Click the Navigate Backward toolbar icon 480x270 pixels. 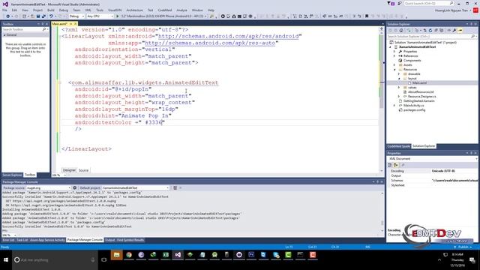[x=8, y=16]
